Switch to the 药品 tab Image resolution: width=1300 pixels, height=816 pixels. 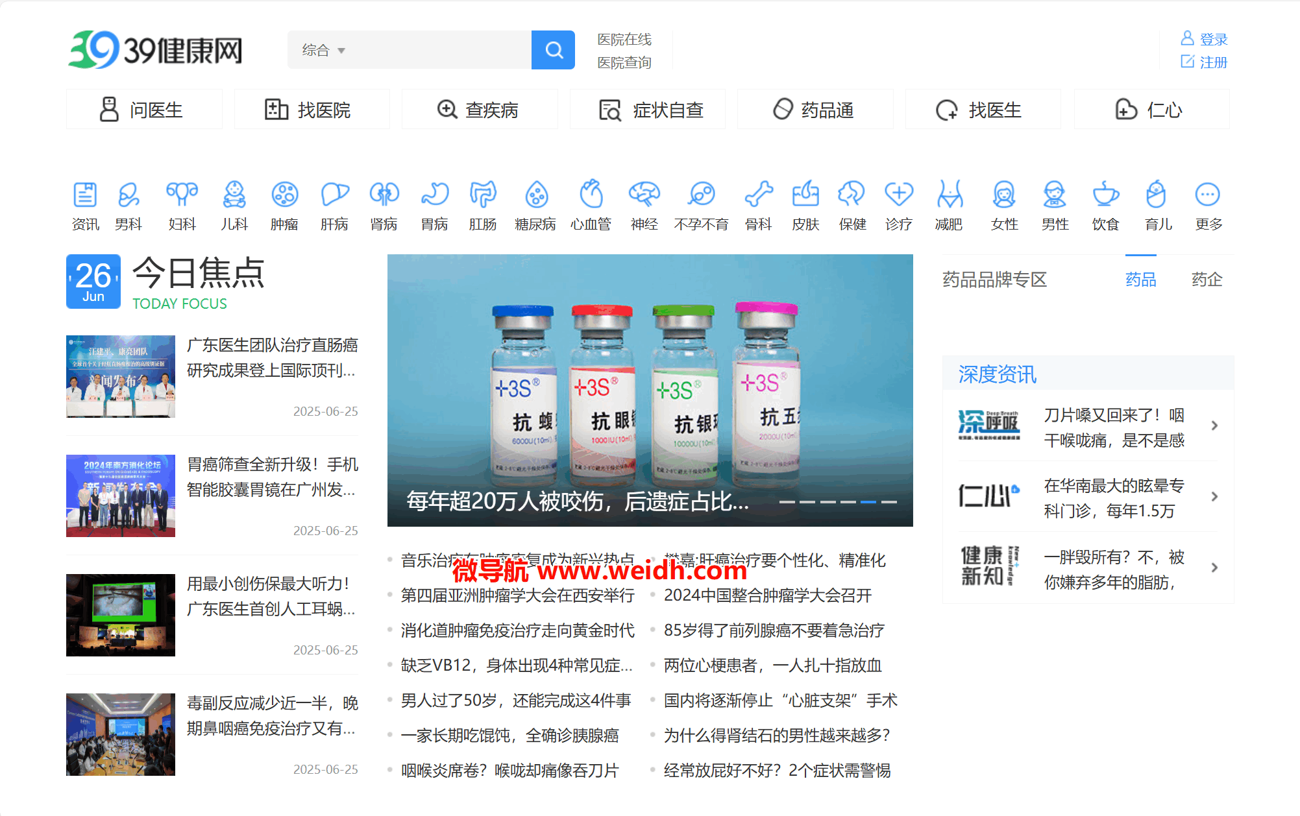point(1141,280)
